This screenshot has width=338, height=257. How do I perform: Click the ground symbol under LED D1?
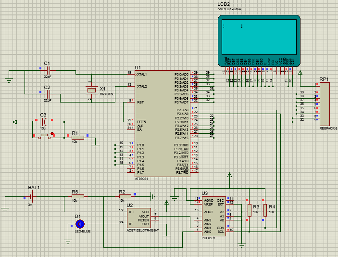point(68,241)
